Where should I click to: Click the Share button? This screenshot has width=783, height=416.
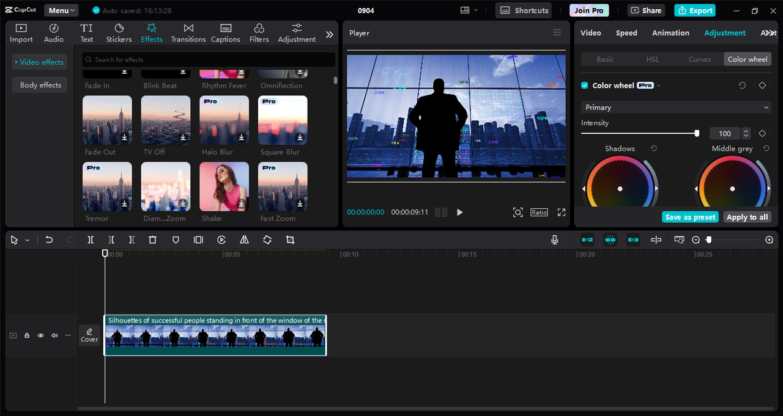click(646, 10)
